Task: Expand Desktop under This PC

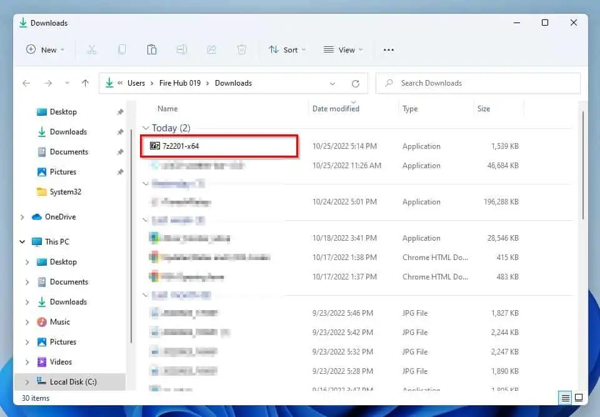Action: (27, 262)
